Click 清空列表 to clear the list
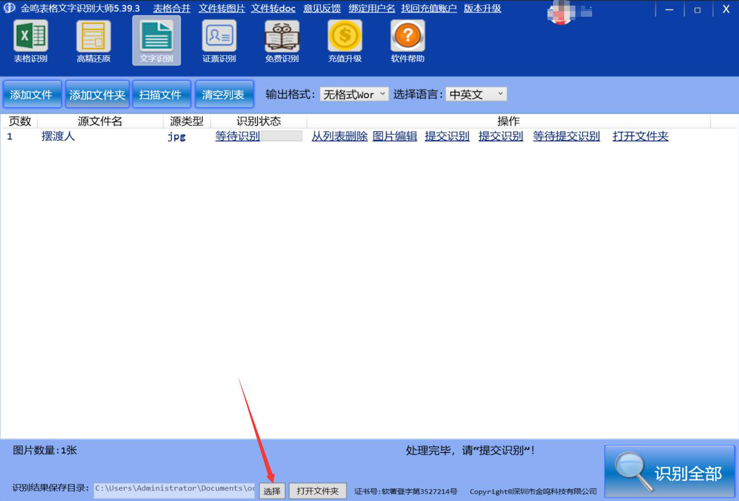739x501 pixels. click(224, 94)
